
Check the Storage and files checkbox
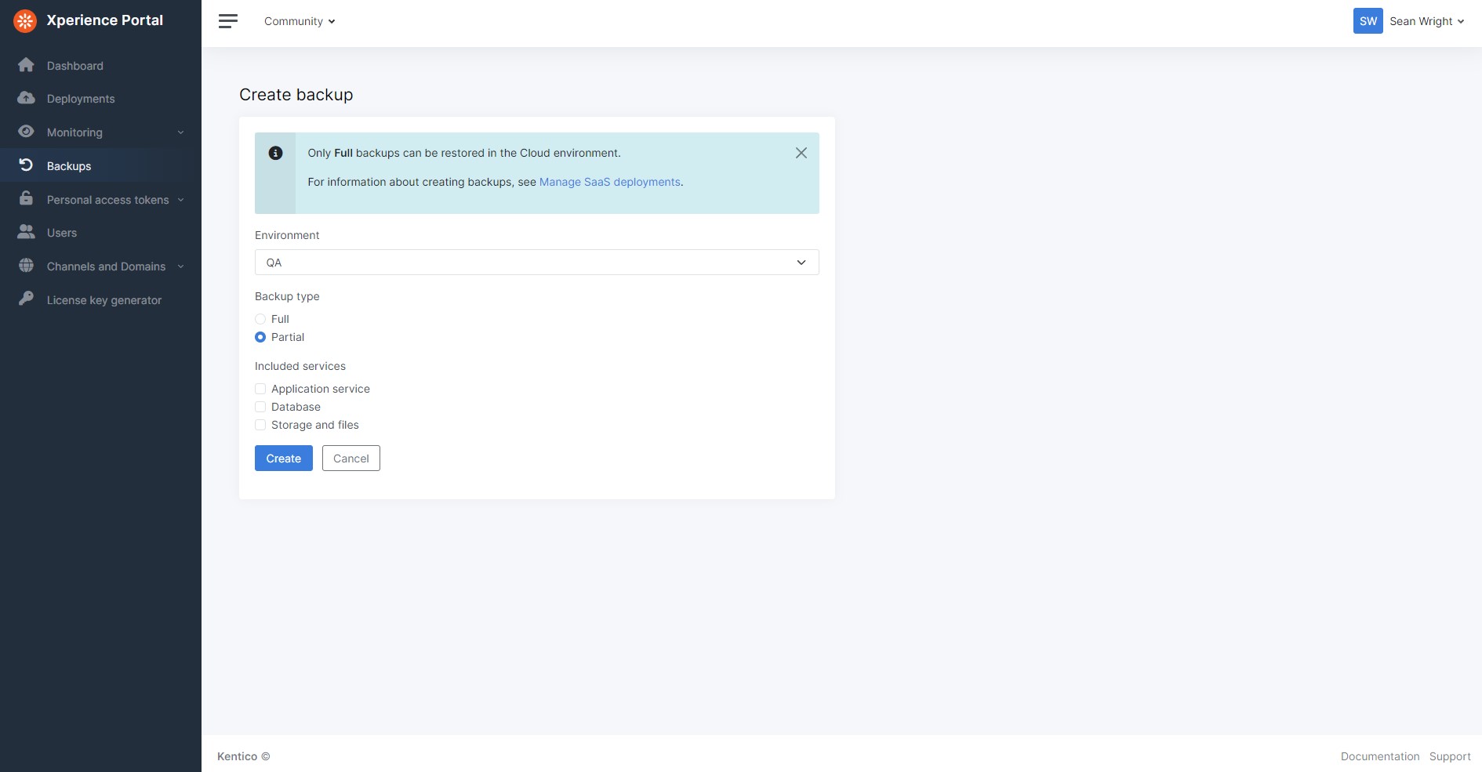(260, 425)
